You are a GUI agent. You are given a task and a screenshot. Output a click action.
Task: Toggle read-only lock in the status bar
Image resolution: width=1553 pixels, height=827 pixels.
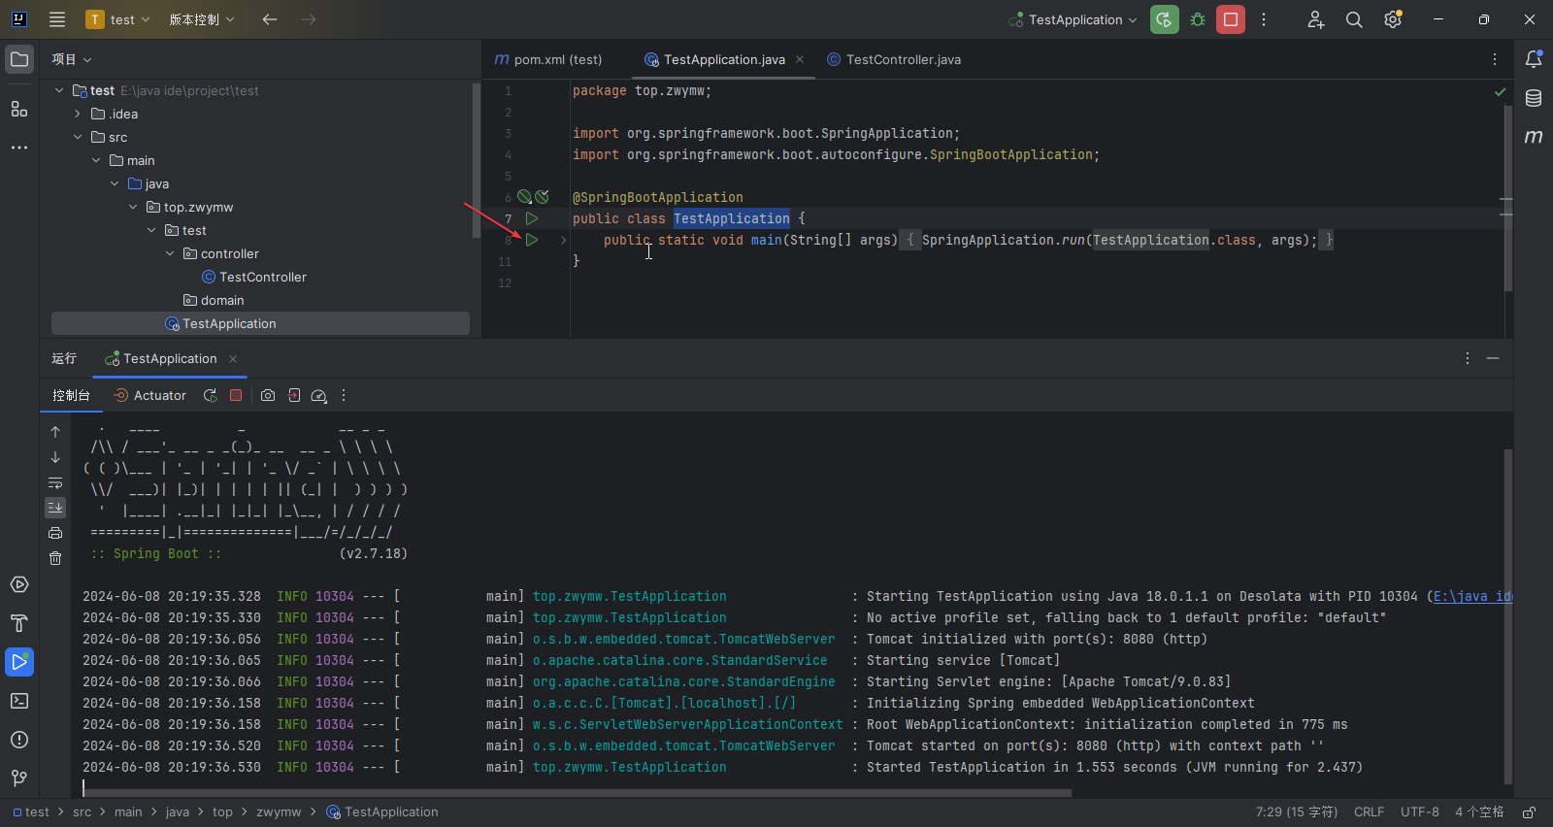click(1529, 812)
